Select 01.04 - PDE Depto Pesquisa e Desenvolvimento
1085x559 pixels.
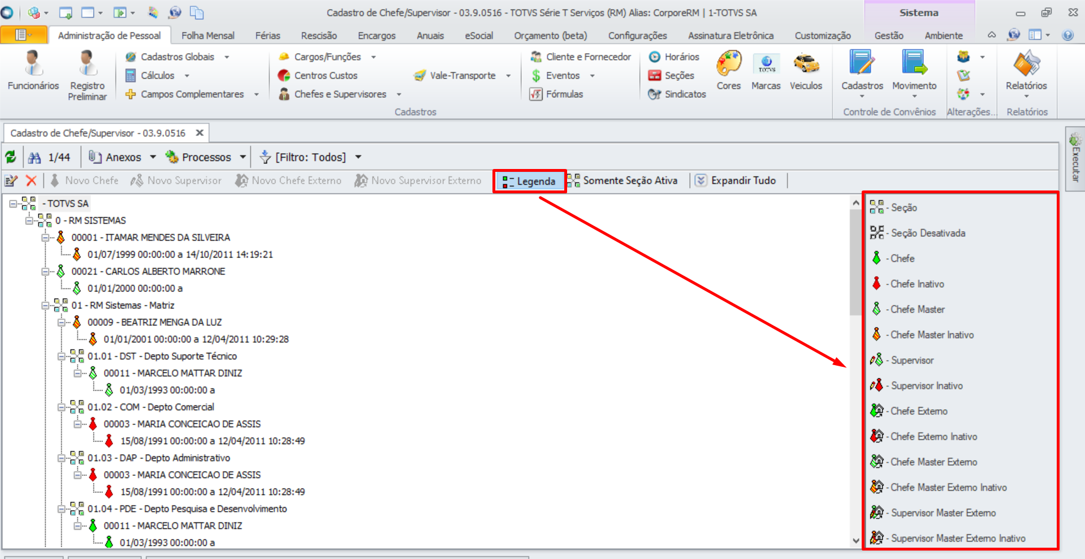pos(187,509)
